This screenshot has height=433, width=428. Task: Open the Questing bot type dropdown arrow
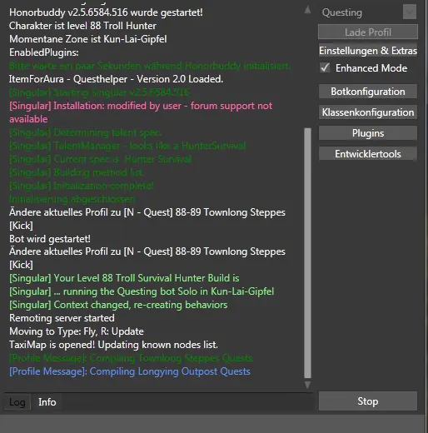(x=410, y=12)
